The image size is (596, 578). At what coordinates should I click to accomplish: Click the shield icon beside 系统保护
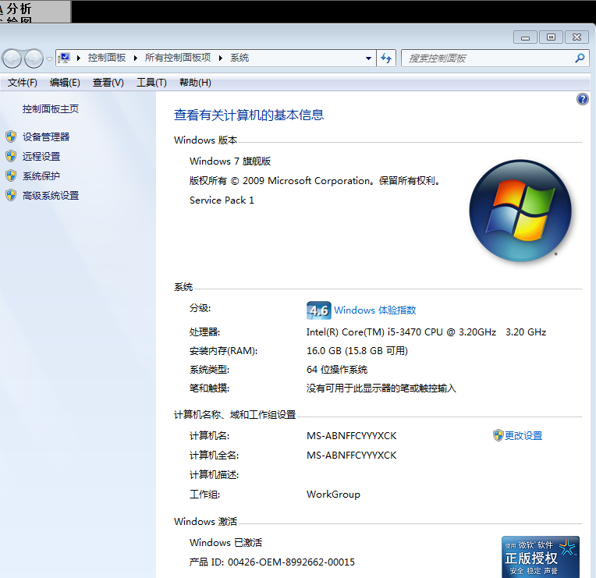click(x=11, y=176)
